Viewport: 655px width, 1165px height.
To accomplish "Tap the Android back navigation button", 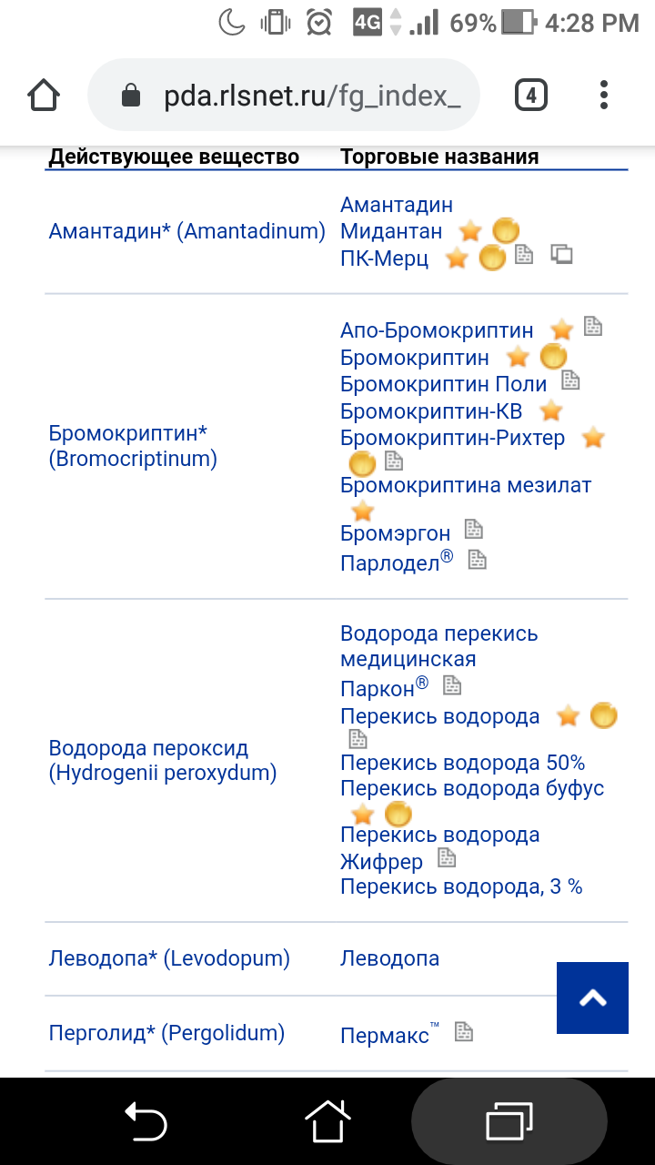I will (x=146, y=1120).
